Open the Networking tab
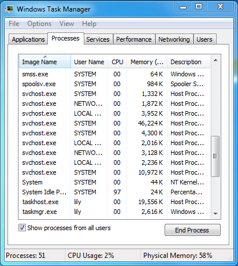The height and width of the screenshot is (266, 238). (x=174, y=39)
